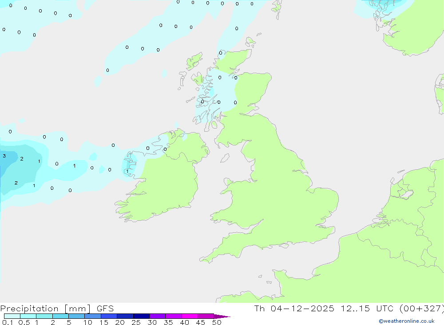Click the lightest cyan 0.1–0.5 mm legend swatch
The height and width of the screenshot is (325, 444).
point(12,316)
